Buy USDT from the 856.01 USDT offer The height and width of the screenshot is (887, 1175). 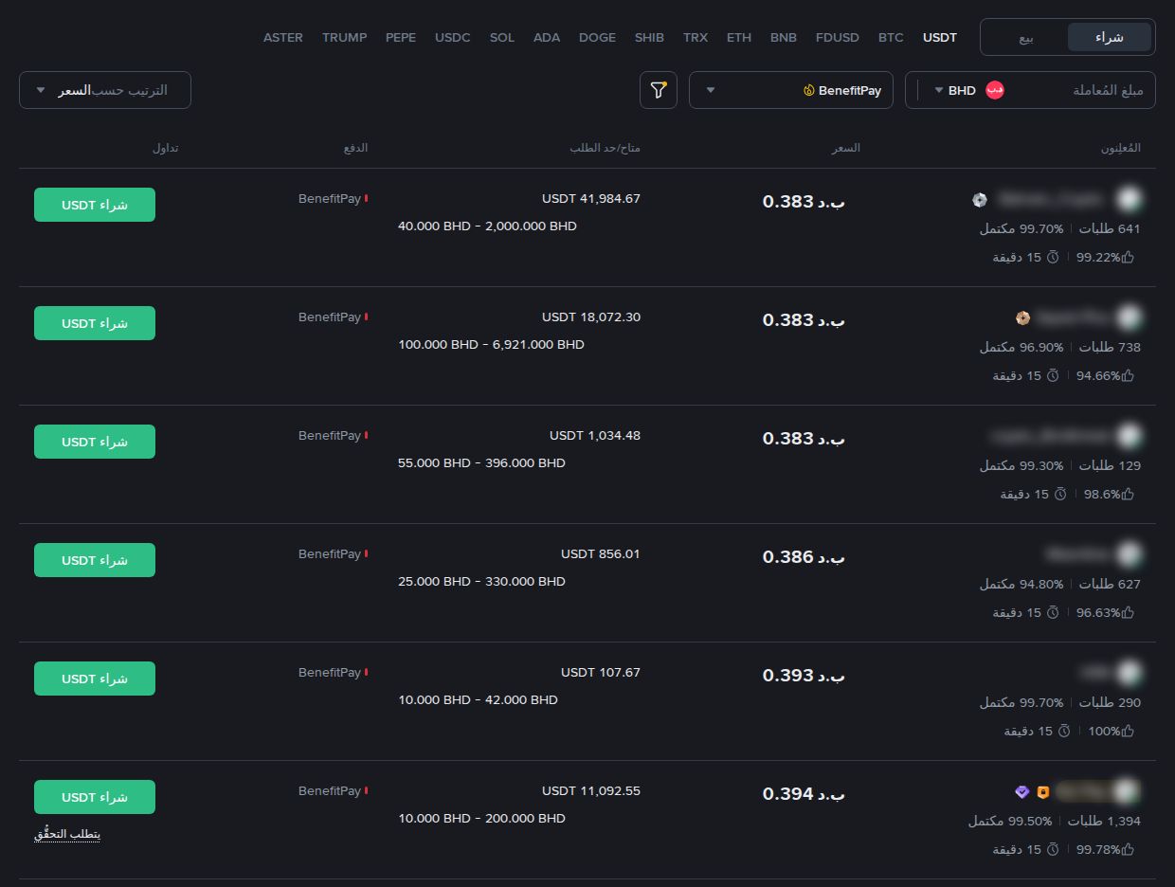pyautogui.click(x=95, y=560)
